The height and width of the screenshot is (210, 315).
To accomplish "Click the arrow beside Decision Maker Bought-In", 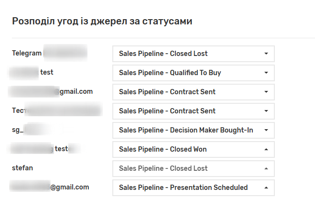I will coord(266,130).
